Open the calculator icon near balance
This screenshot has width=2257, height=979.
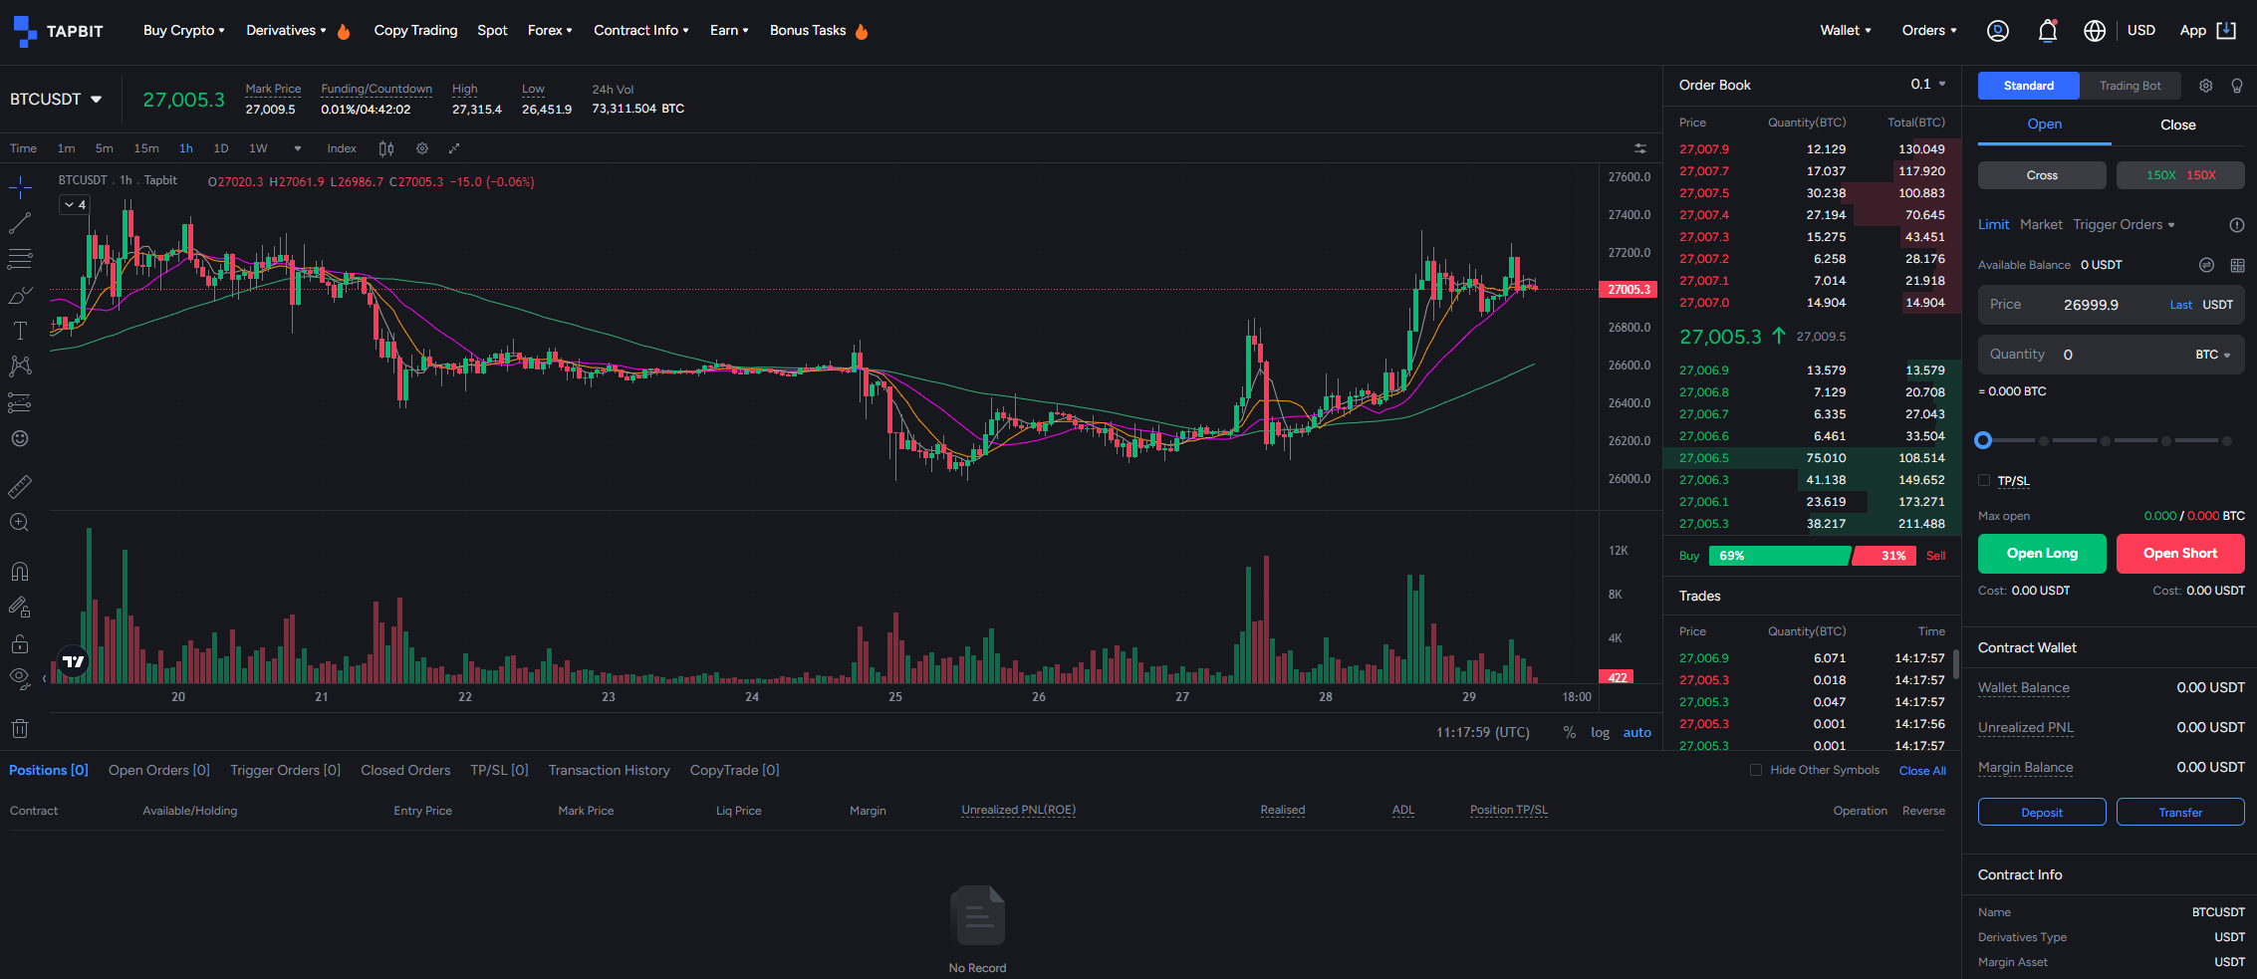pyautogui.click(x=2237, y=265)
